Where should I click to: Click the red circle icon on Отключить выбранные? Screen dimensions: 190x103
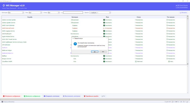pos(4,96)
